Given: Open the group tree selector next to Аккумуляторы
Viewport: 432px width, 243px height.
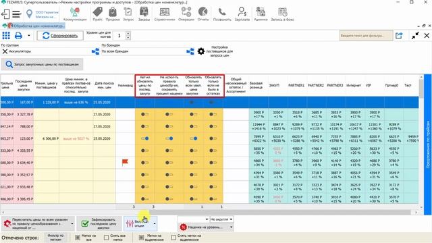Looking at the screenshot, I should tap(95, 51).
